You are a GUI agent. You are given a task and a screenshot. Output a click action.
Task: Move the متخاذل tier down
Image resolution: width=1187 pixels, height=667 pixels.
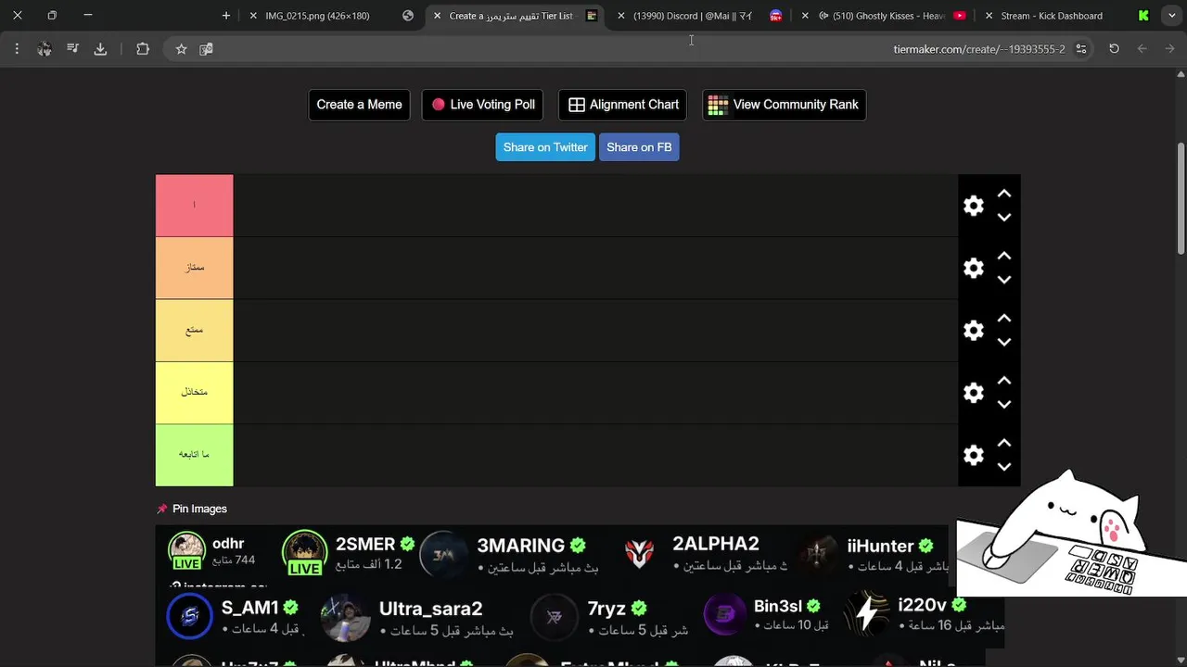pos(1003,405)
